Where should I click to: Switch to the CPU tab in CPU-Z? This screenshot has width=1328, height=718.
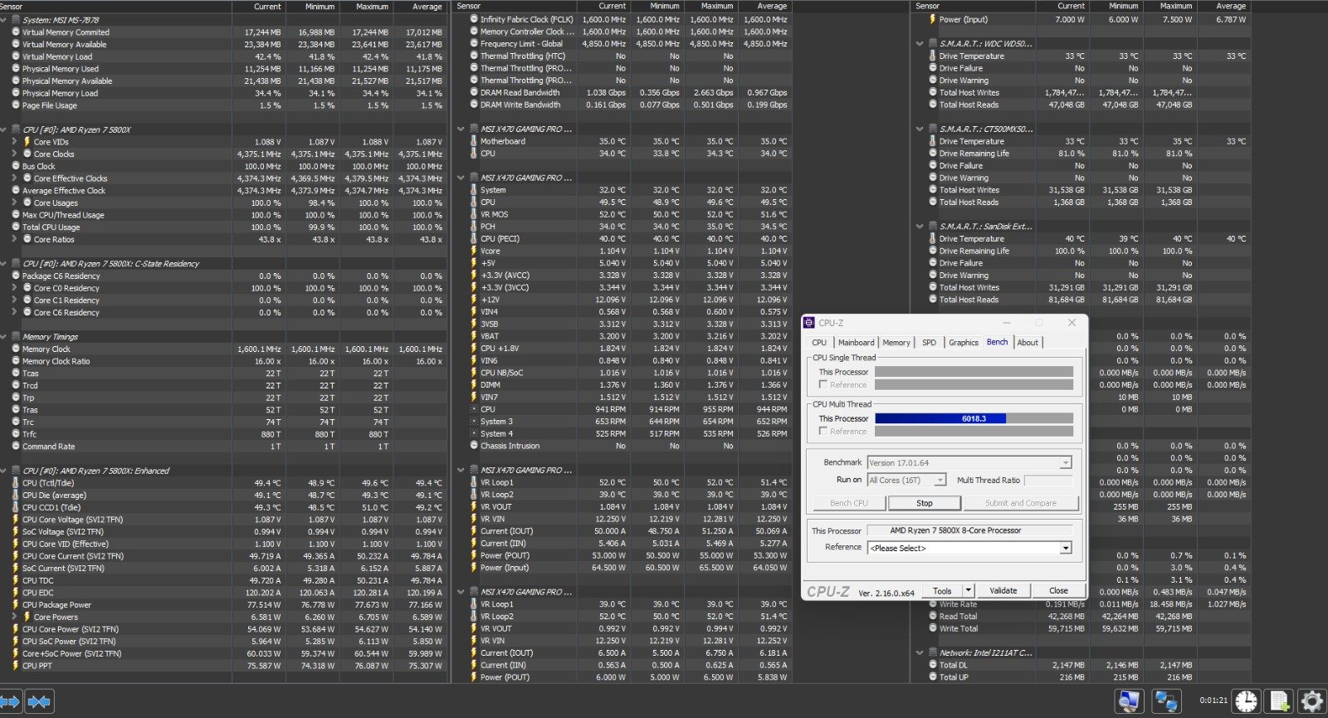(x=819, y=343)
